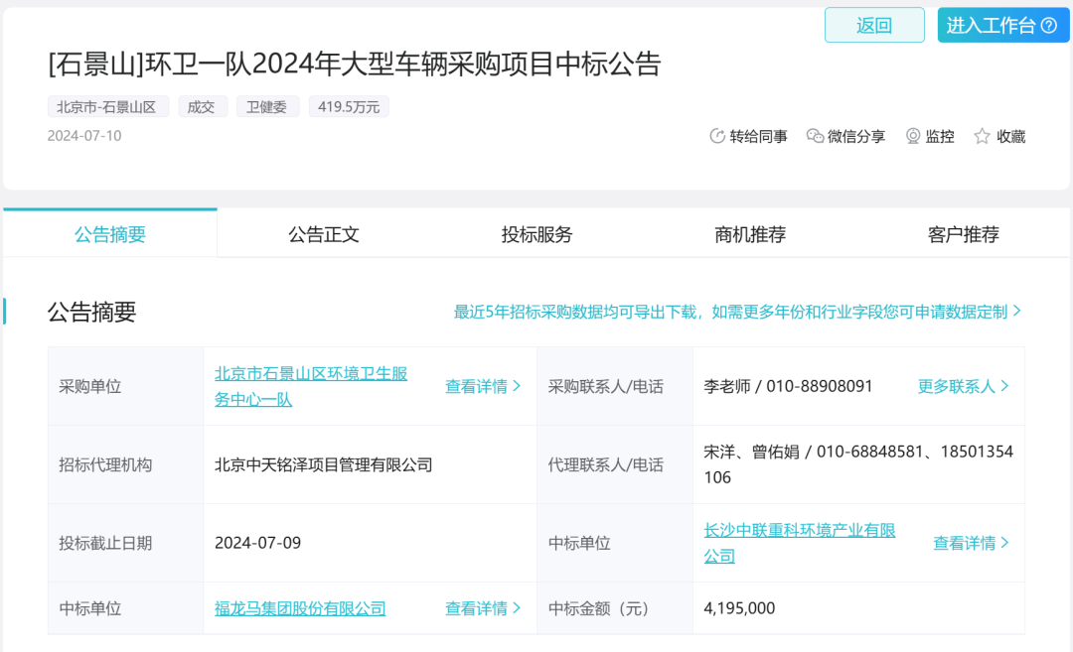Screen dimensions: 1073x652
Task: Switch to the 公告摘要 tab
Action: (110, 234)
